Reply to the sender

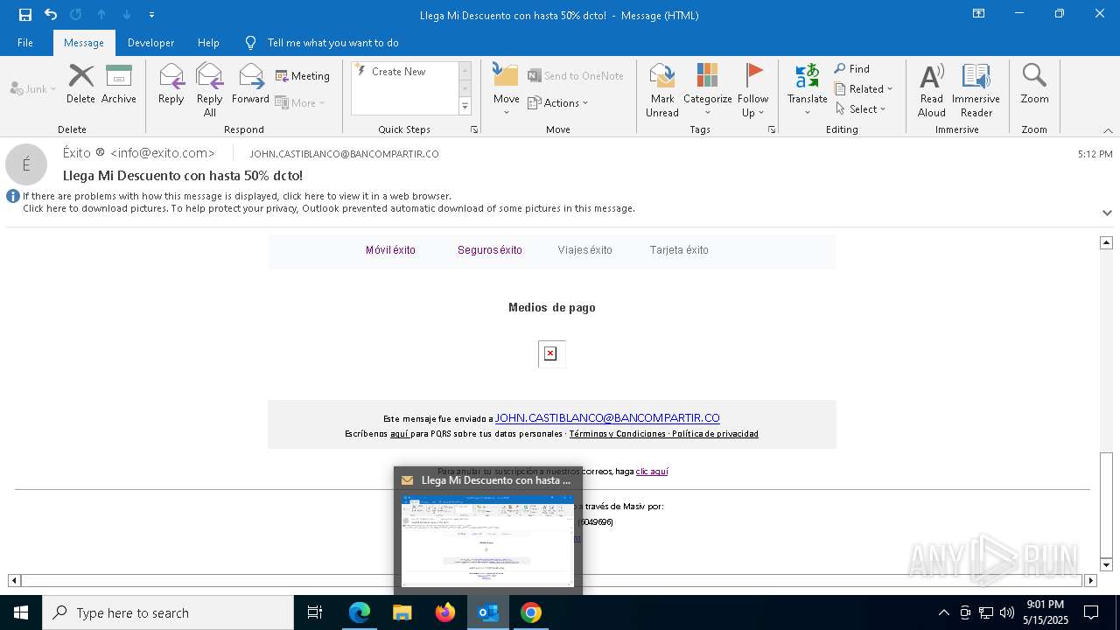[171, 85]
